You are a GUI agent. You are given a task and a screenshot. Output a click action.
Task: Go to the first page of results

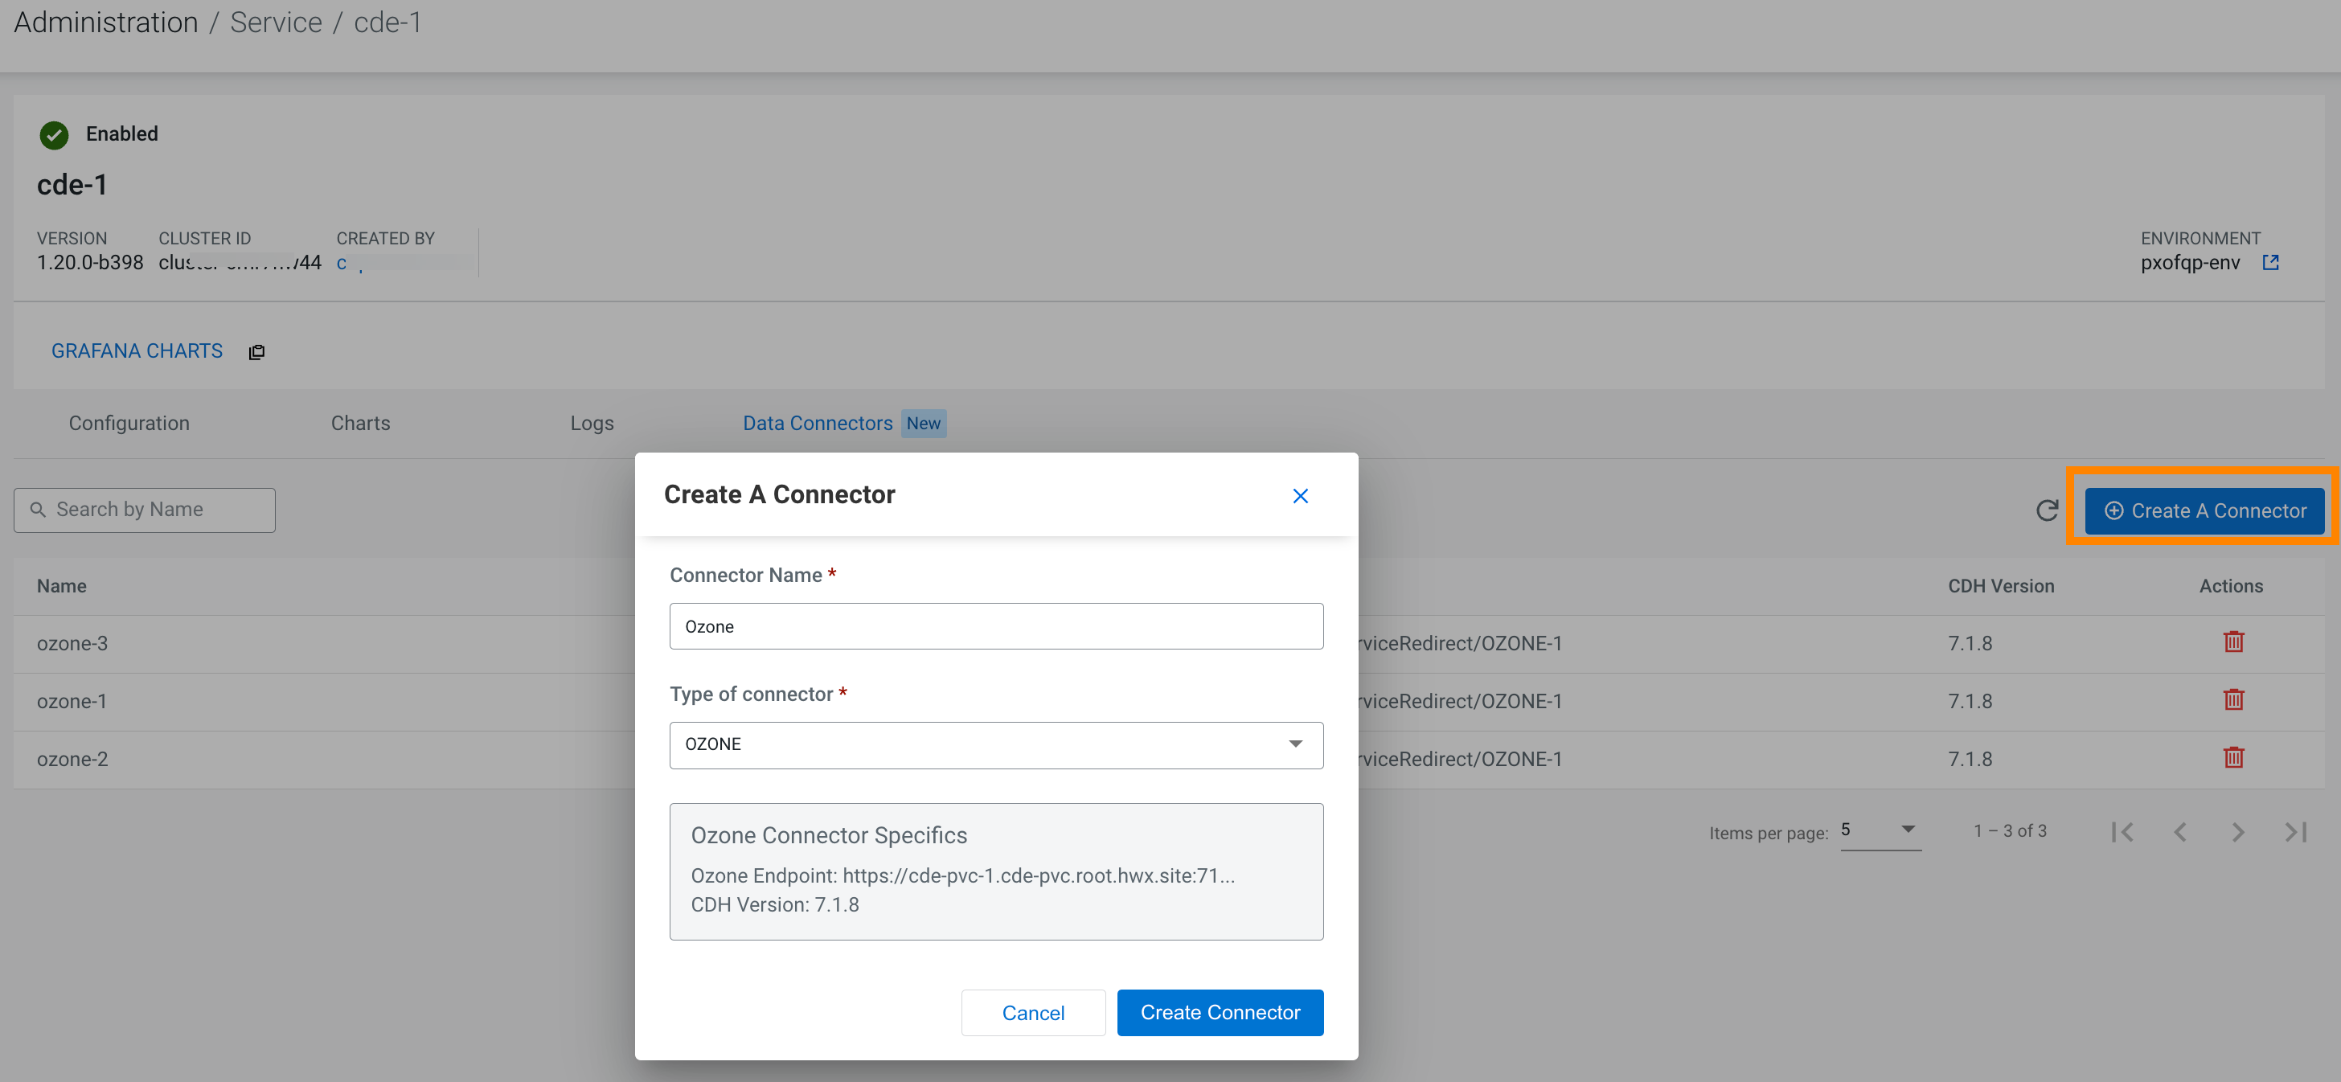coord(2122,832)
